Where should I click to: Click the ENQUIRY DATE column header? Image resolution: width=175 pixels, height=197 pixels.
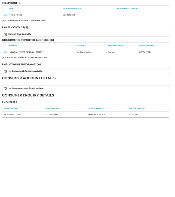[x=52, y=108]
